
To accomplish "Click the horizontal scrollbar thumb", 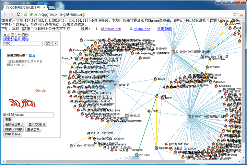I will click(x=95, y=162).
